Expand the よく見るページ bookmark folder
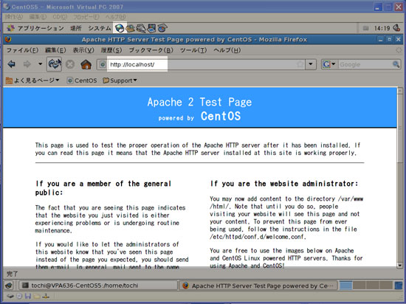This screenshot has height=304, width=406. click(32, 80)
